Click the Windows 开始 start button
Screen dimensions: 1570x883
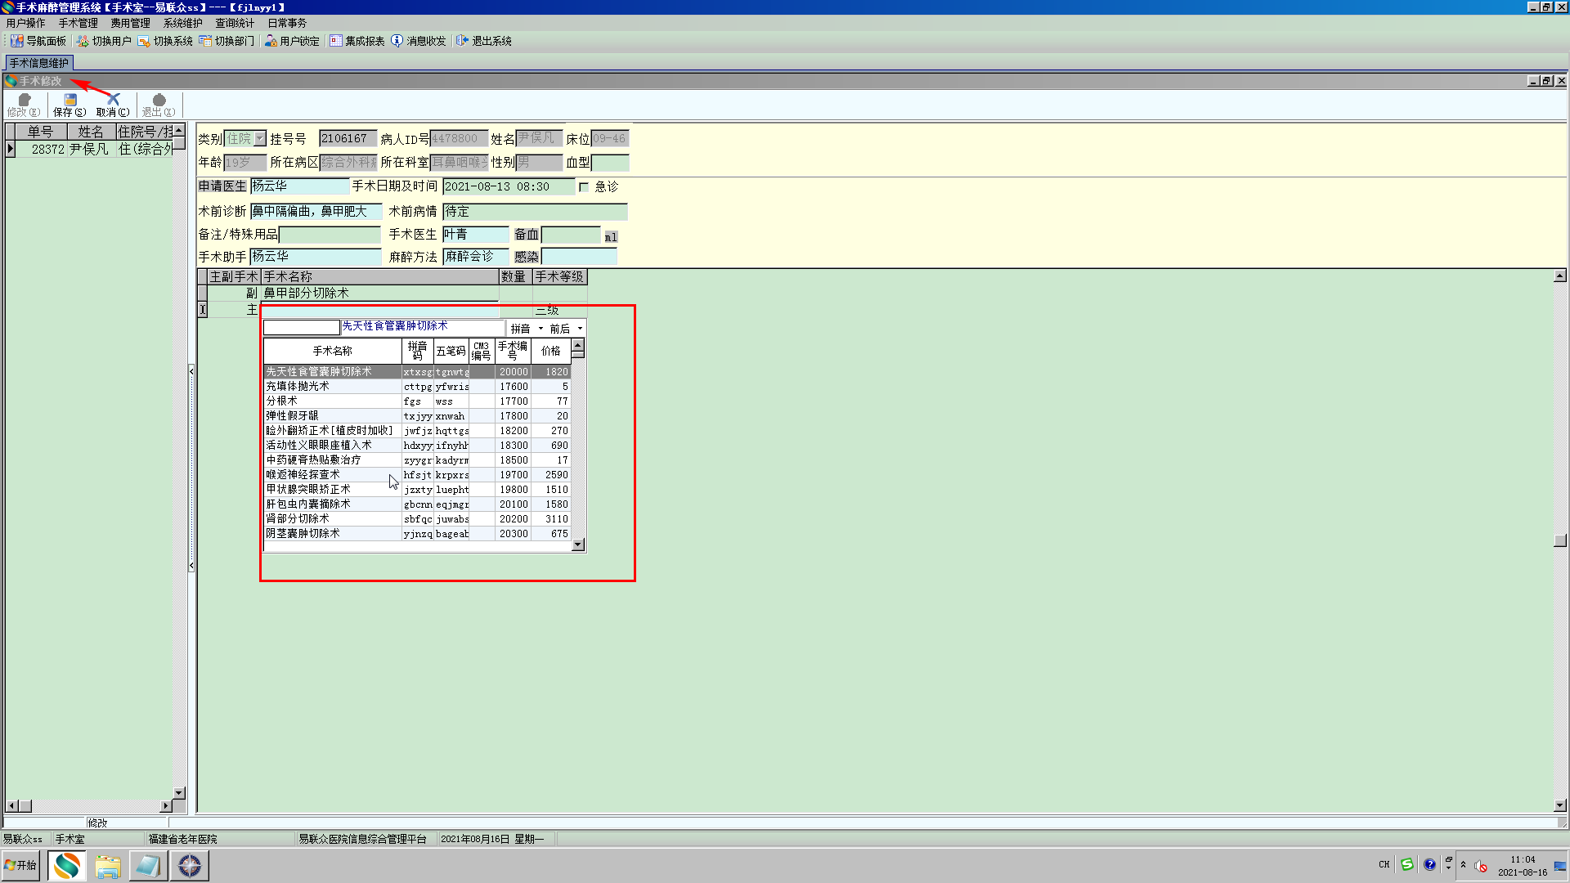click(x=20, y=865)
